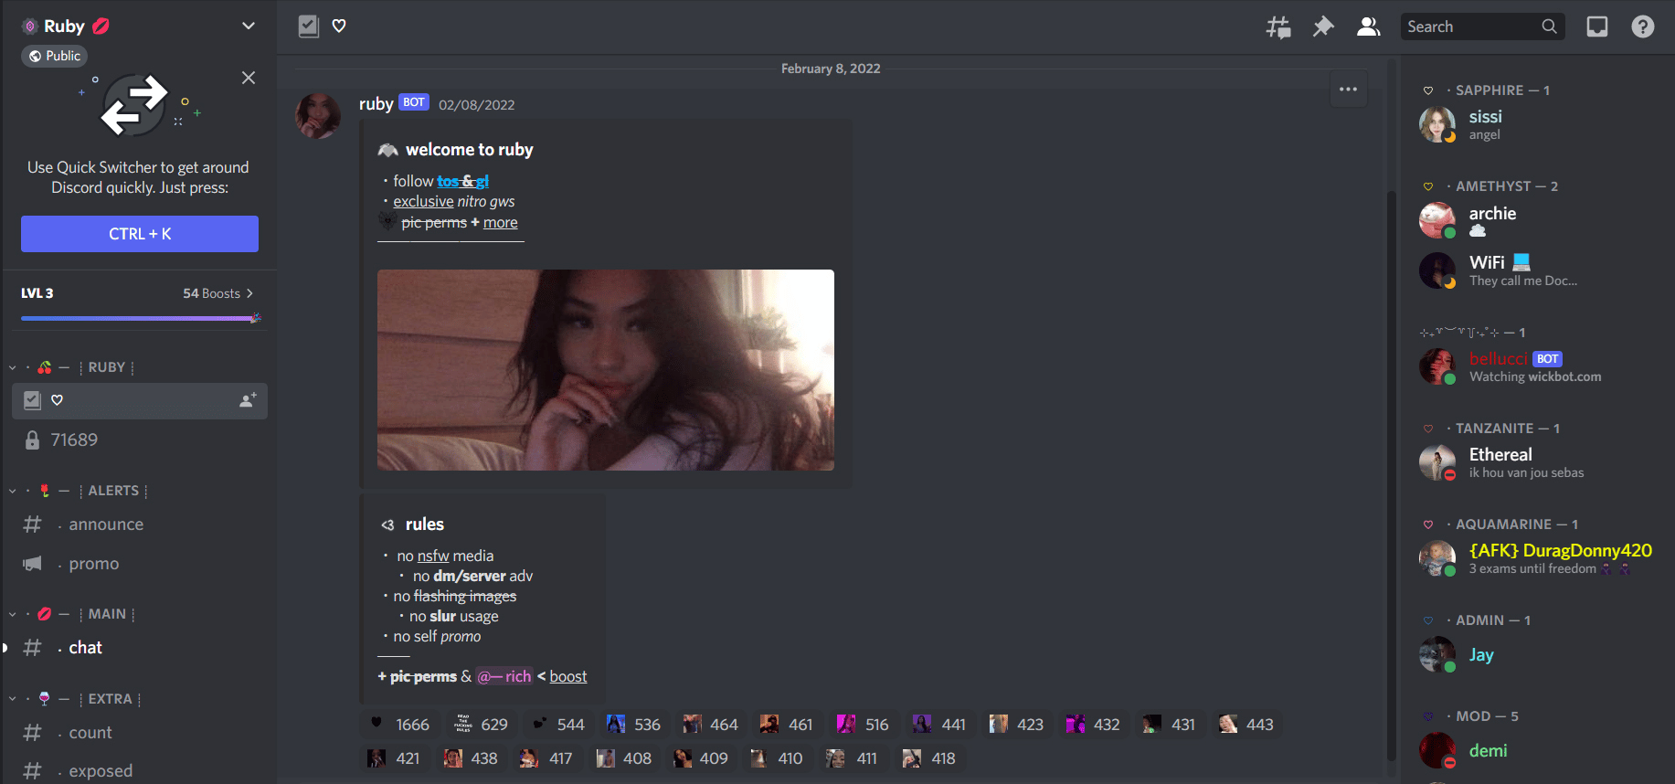Click the exclusive link
1675x784 pixels.
[423, 201]
